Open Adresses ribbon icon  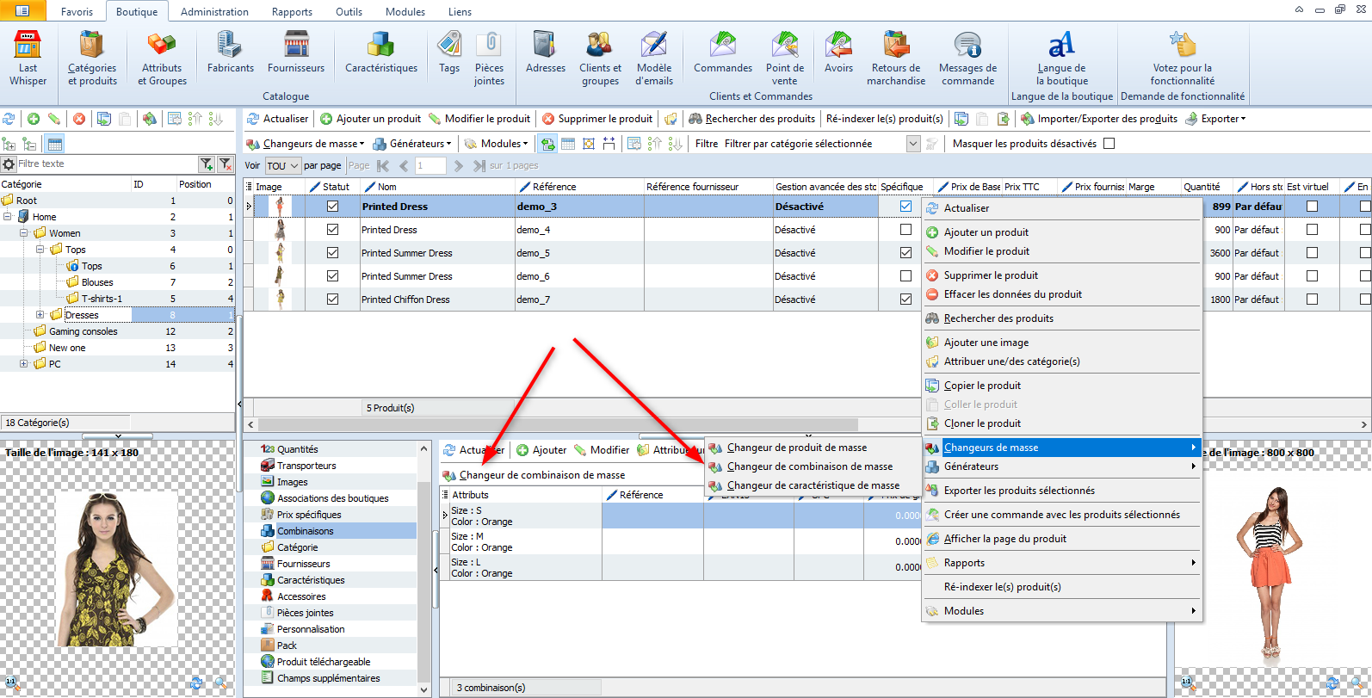pyautogui.click(x=546, y=52)
